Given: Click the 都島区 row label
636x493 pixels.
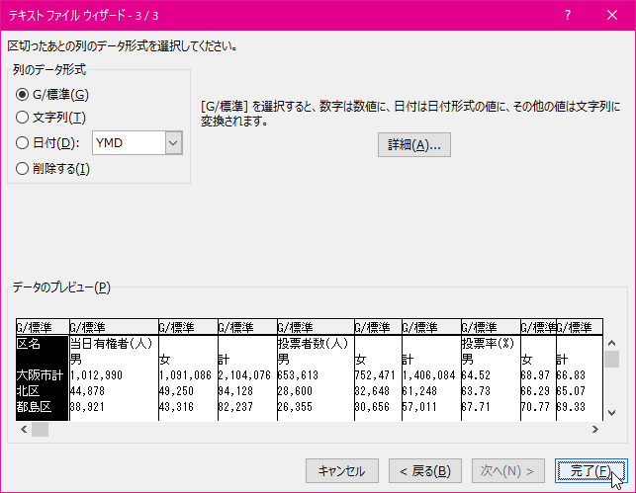Looking at the screenshot, I should (34, 407).
